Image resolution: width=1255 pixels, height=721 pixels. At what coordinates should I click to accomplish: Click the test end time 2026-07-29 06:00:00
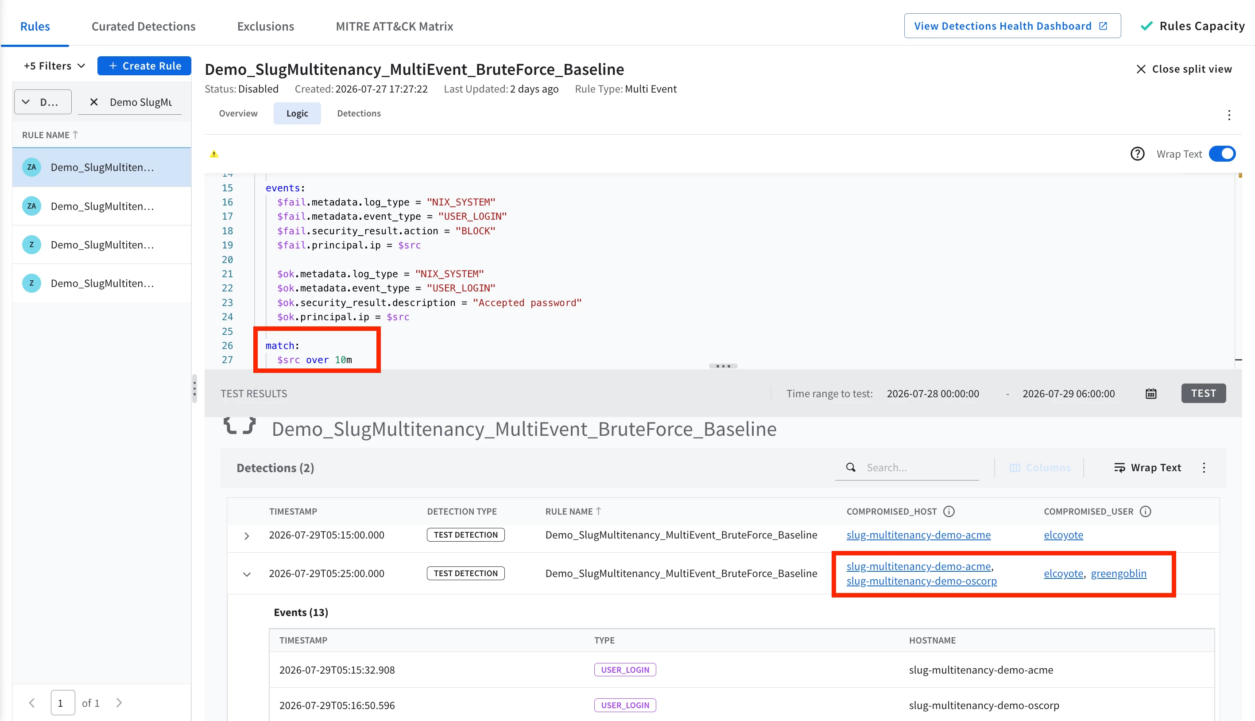coord(1069,394)
